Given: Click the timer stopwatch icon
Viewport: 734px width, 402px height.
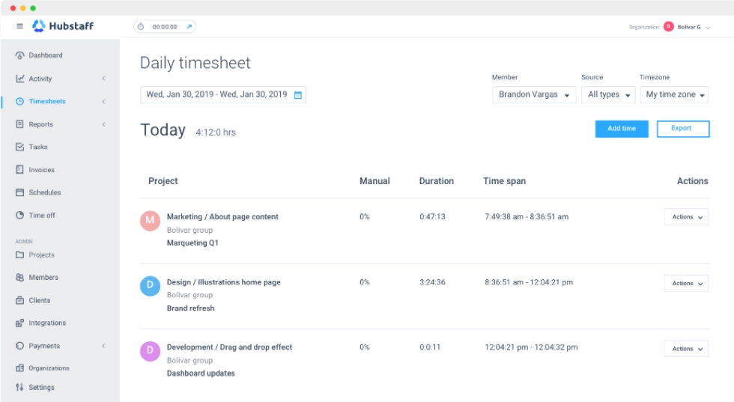Looking at the screenshot, I should click(141, 27).
